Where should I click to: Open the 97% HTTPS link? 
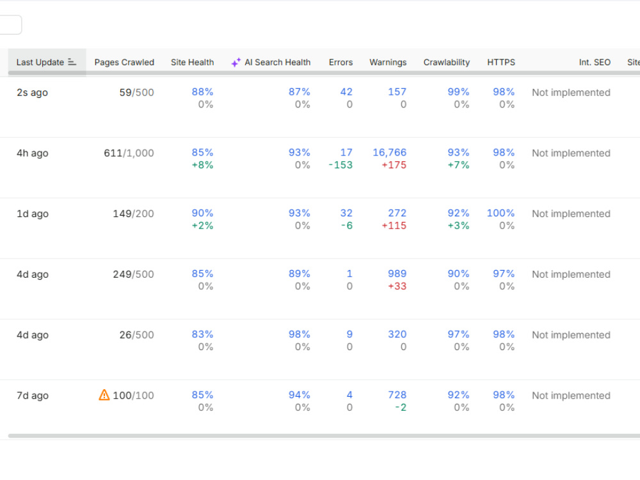(504, 273)
